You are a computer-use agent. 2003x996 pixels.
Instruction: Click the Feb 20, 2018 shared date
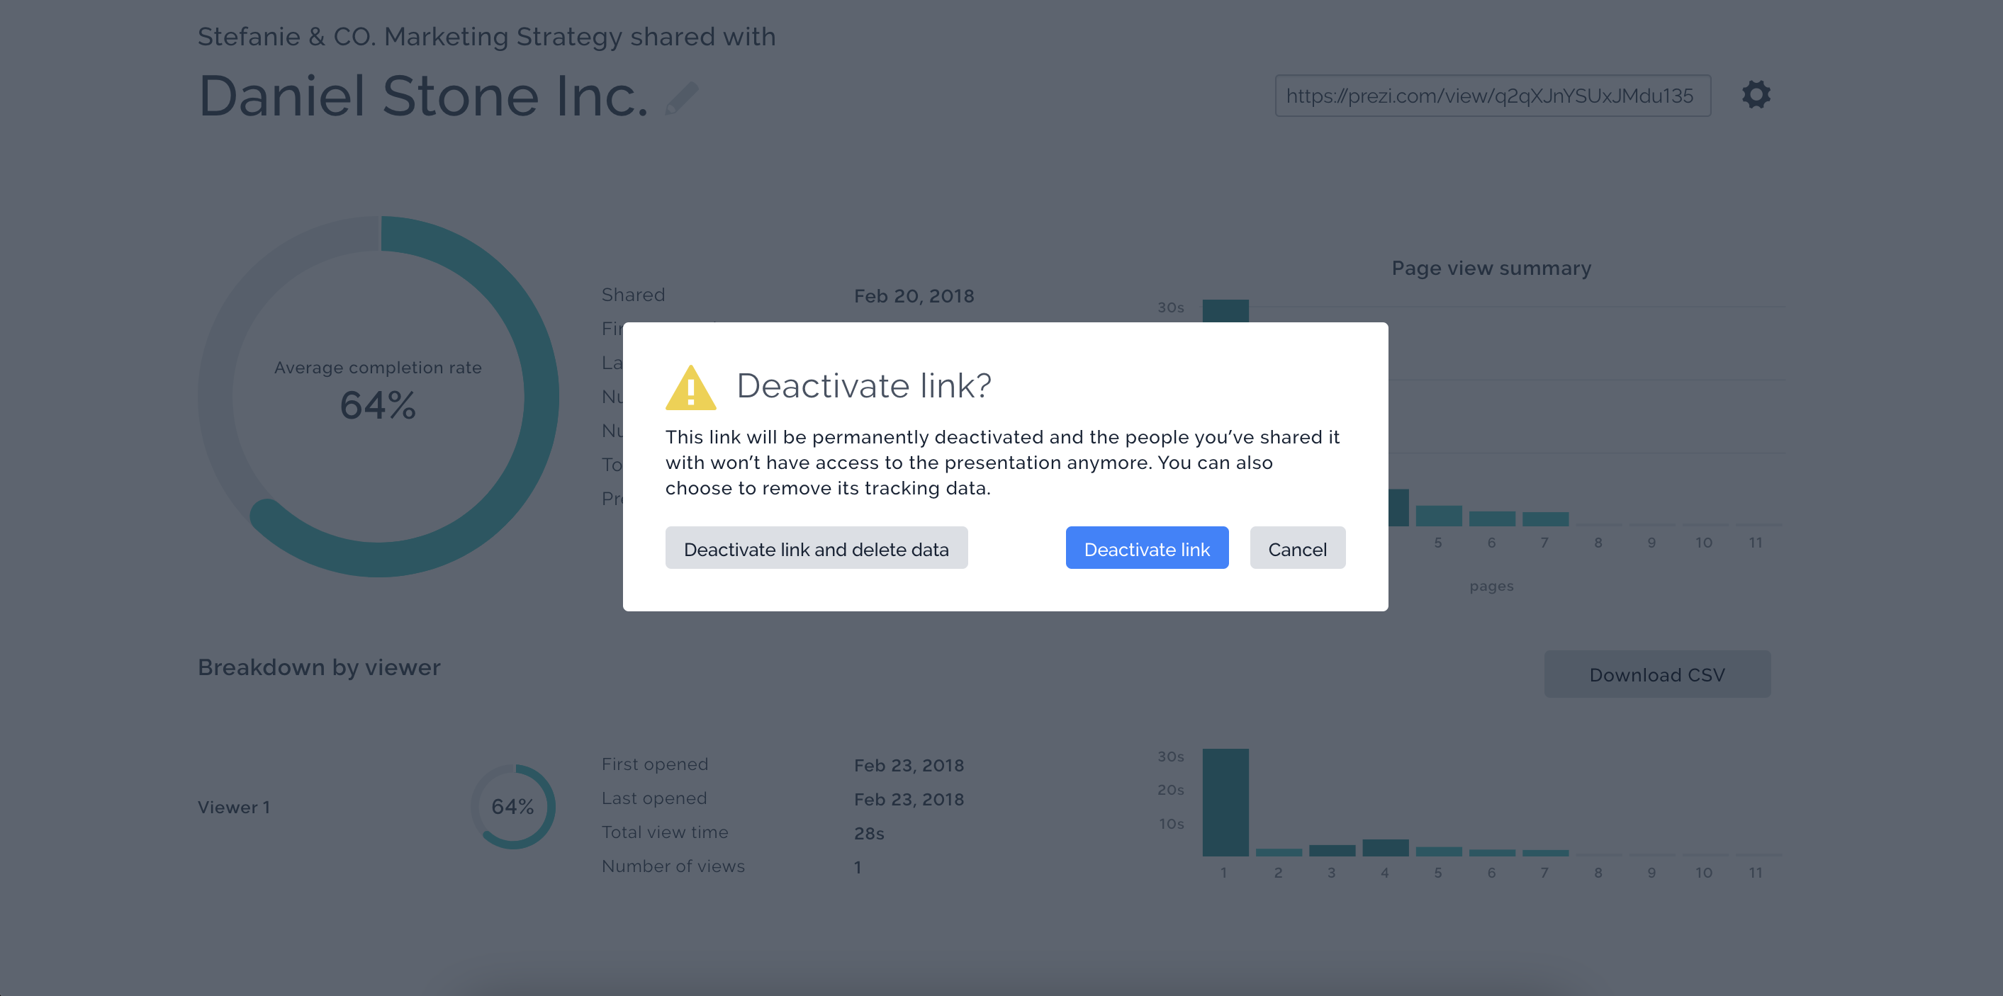point(914,296)
